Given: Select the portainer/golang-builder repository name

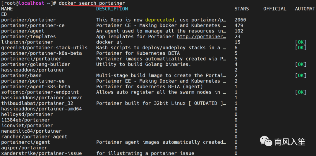Looking at the screenshot, I should click(36, 64).
